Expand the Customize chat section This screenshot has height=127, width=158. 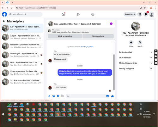136,52
